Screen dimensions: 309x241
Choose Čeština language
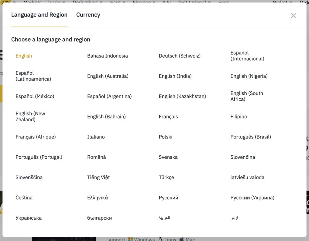[x=24, y=198]
